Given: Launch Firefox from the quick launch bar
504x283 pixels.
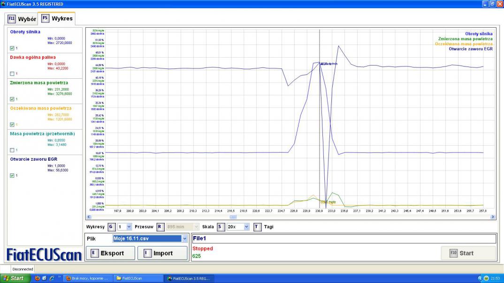Looking at the screenshot, I should [38, 278].
